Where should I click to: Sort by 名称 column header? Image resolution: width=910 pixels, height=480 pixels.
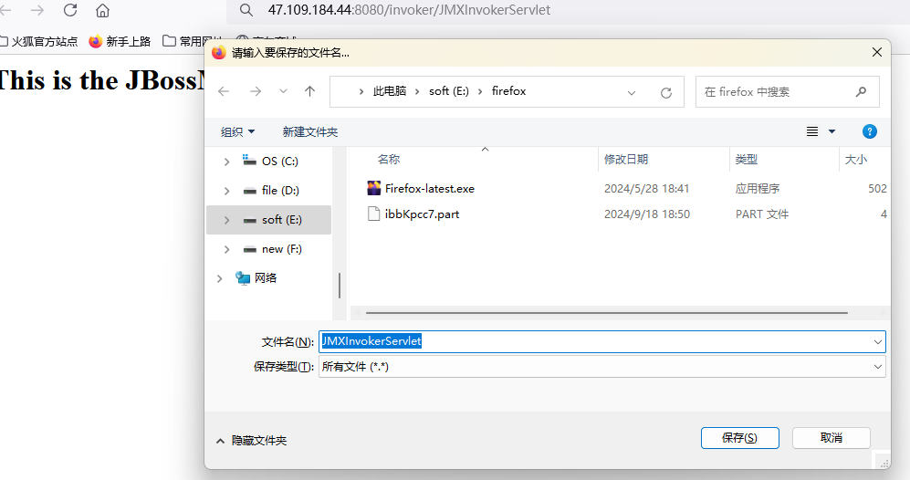point(389,159)
